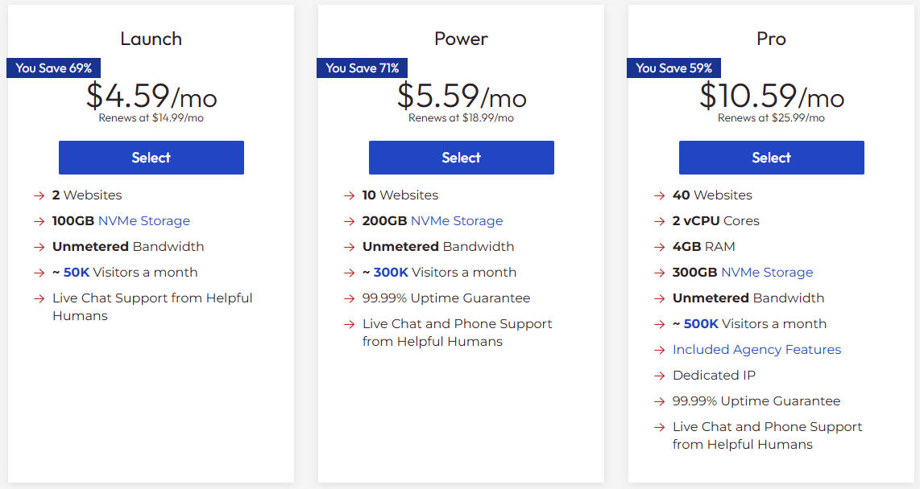Click the Renews at $18.99/mo text

coord(461,117)
